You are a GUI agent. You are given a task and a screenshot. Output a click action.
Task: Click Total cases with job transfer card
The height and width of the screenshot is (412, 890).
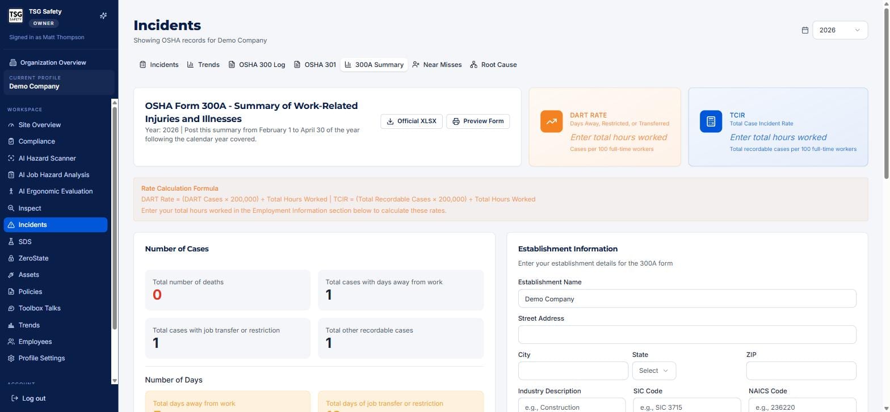(x=228, y=338)
